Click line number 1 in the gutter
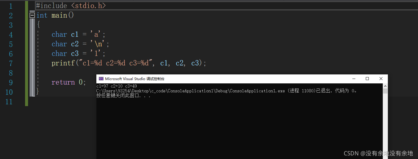 point(11,6)
